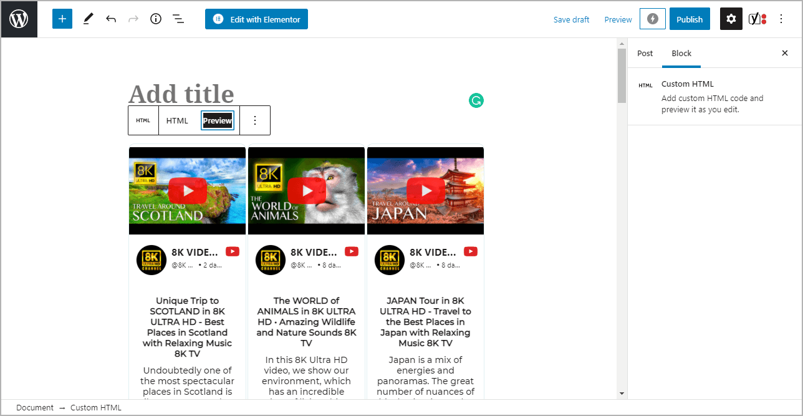Click Save draft link

571,19
